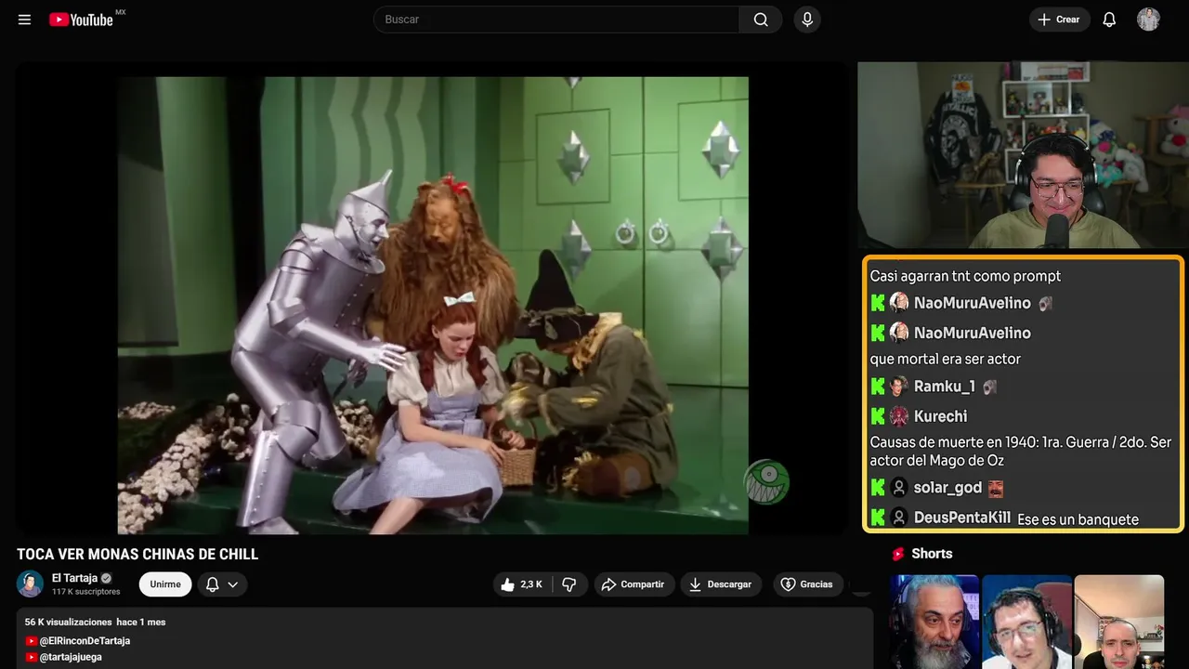The image size is (1189, 669).
Task: Open the Short with the headset and glasses man
Action: (1026, 622)
